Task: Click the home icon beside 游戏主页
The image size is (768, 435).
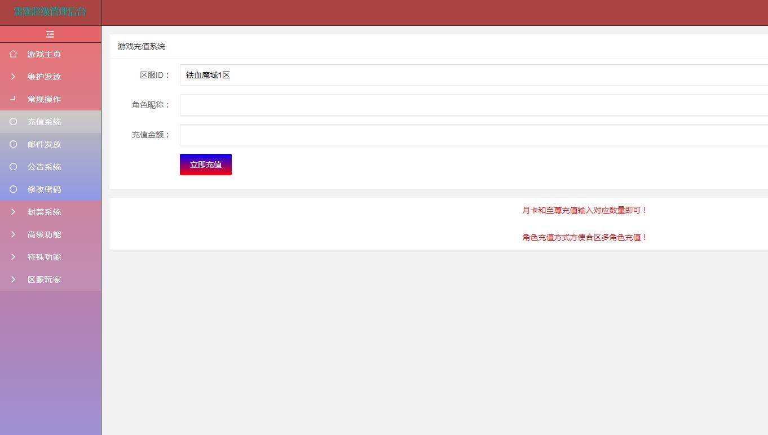Action: coord(14,54)
